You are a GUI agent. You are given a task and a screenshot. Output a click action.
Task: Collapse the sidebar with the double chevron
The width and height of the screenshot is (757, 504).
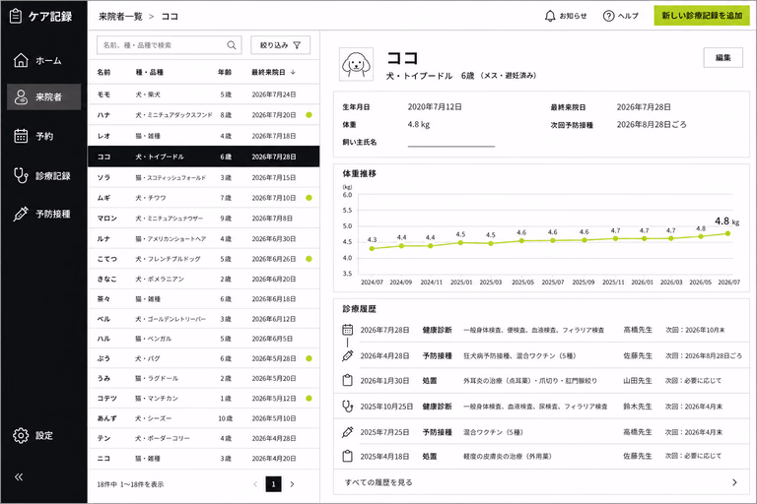[19, 477]
